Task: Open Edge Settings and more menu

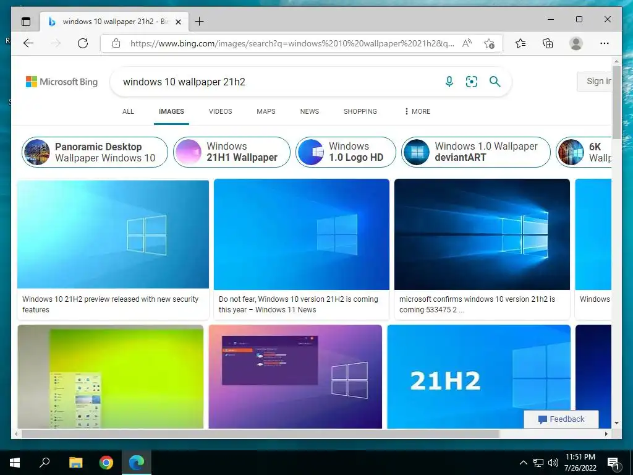Action: pos(605,43)
